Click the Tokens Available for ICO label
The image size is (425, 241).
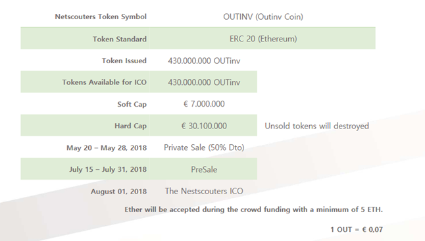click(104, 82)
